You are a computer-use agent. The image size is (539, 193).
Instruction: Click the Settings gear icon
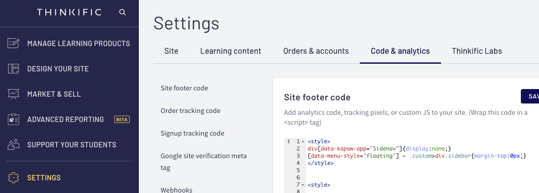point(14,178)
